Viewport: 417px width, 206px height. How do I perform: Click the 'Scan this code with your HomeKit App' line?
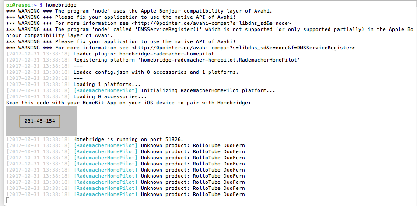click(x=128, y=103)
